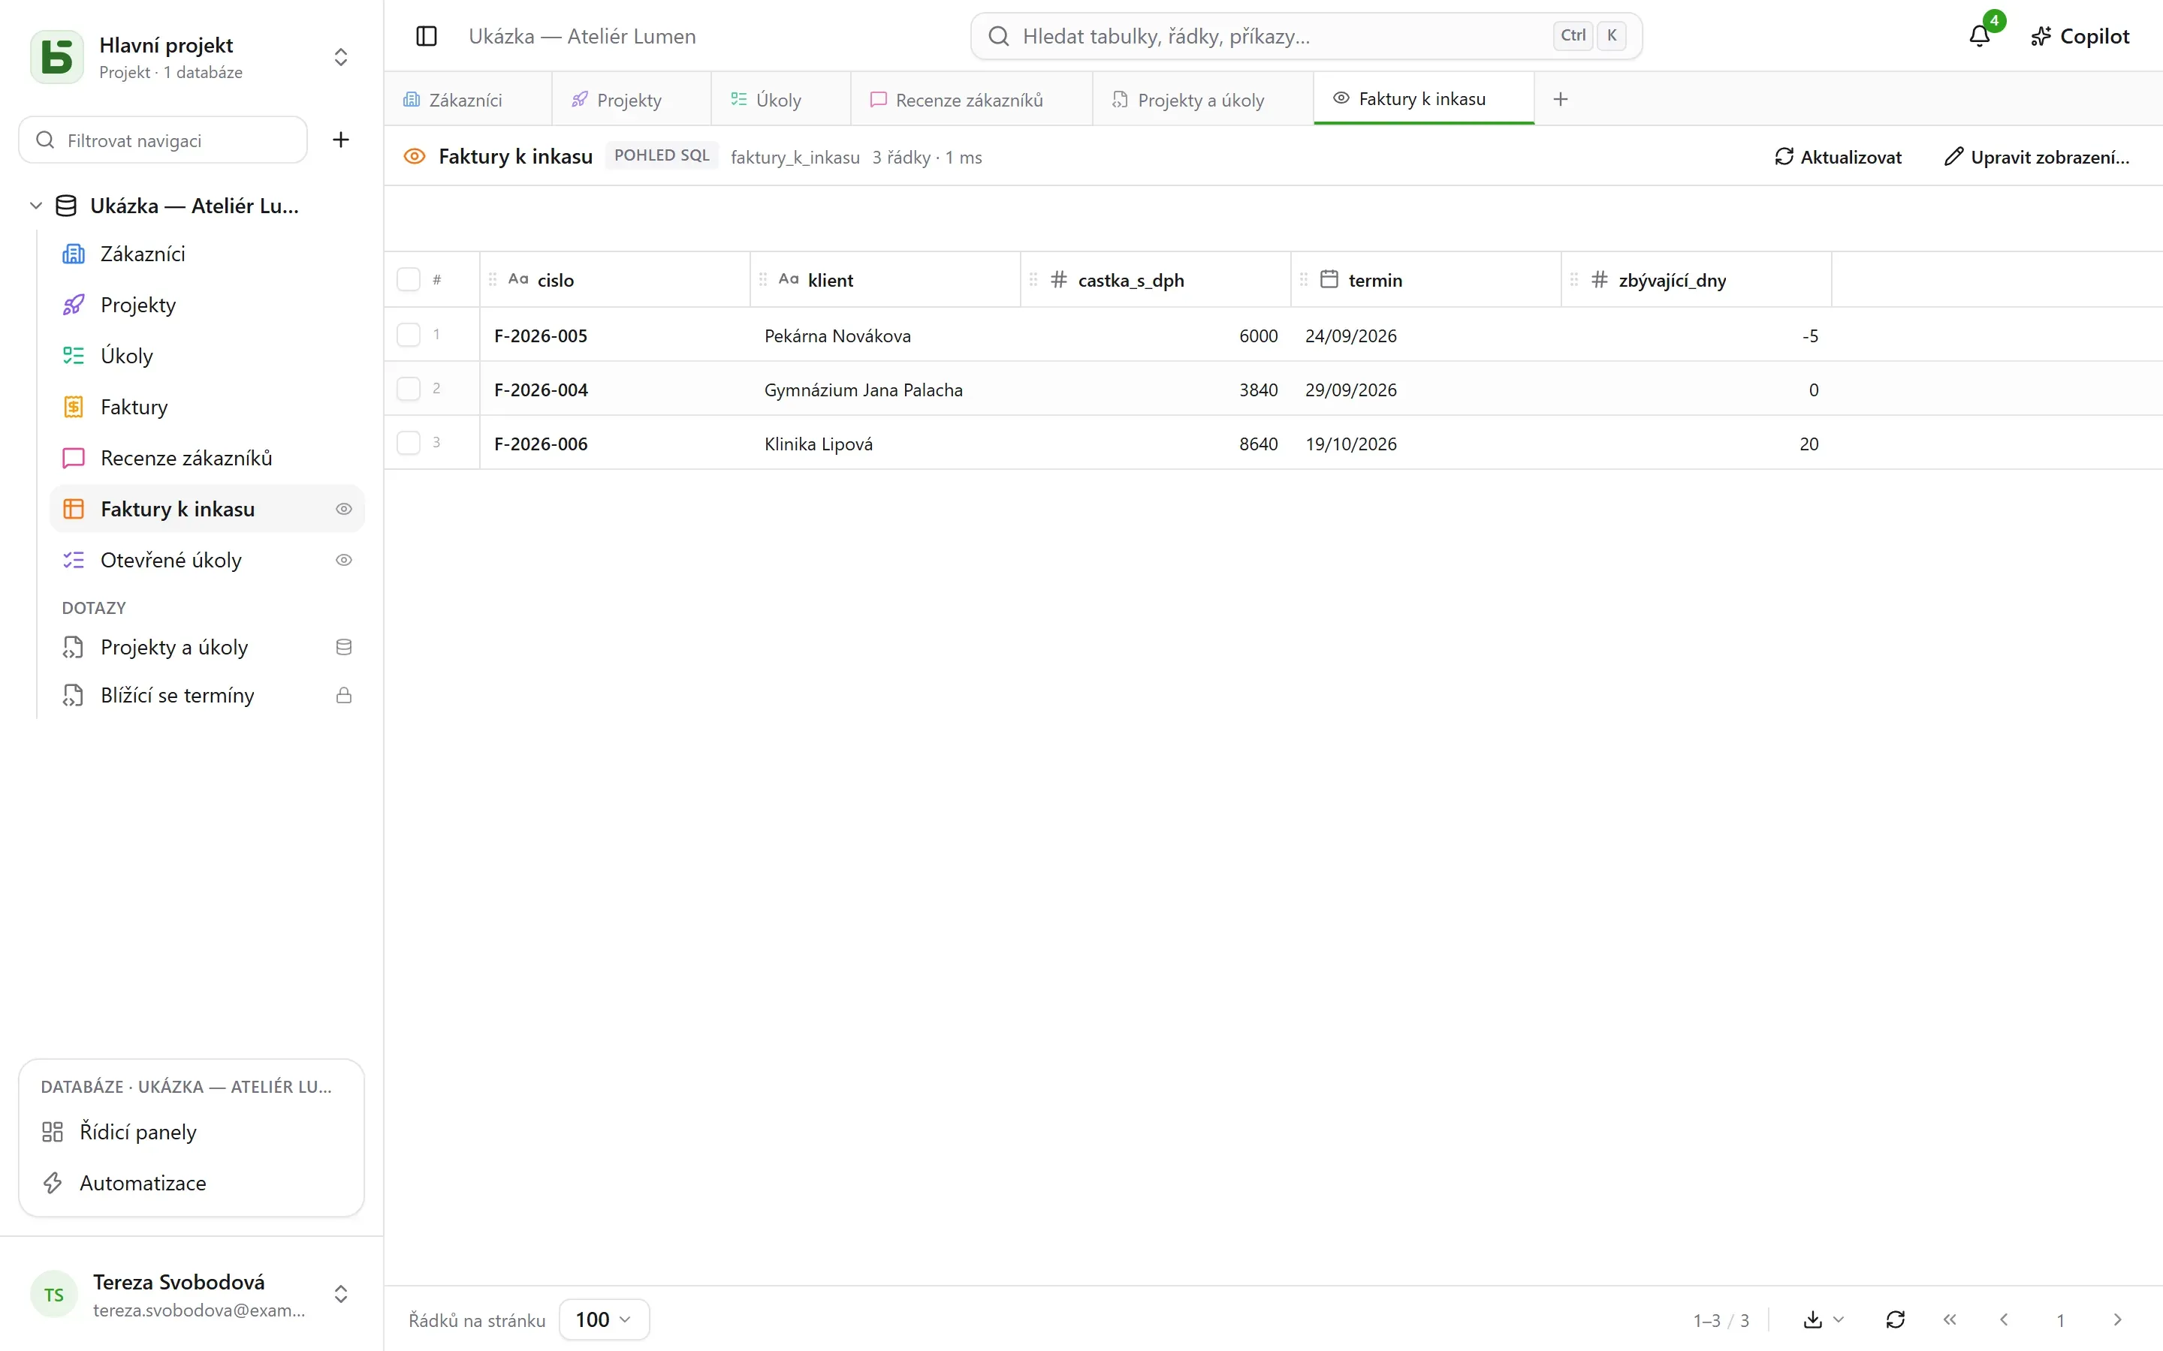
Task: Open Blížící se termíny query
Action: pyautogui.click(x=207, y=695)
